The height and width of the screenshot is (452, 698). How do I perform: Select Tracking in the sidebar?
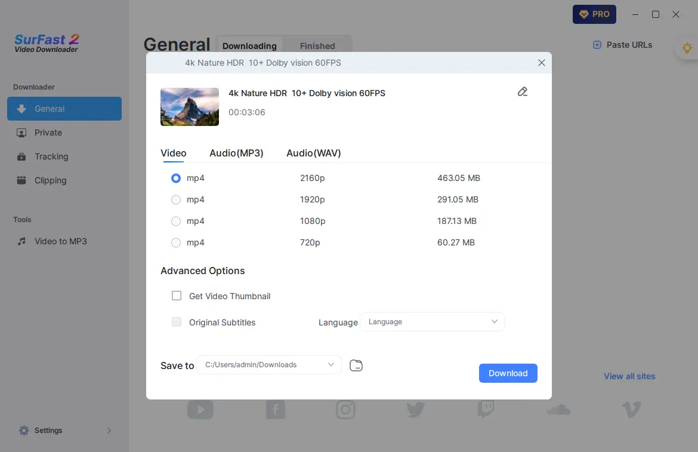[64, 157]
